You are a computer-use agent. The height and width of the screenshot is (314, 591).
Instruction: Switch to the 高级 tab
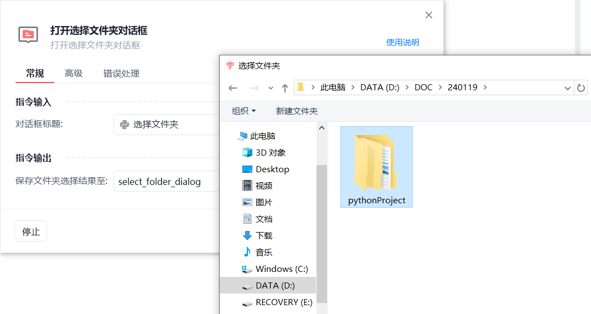pyautogui.click(x=74, y=73)
